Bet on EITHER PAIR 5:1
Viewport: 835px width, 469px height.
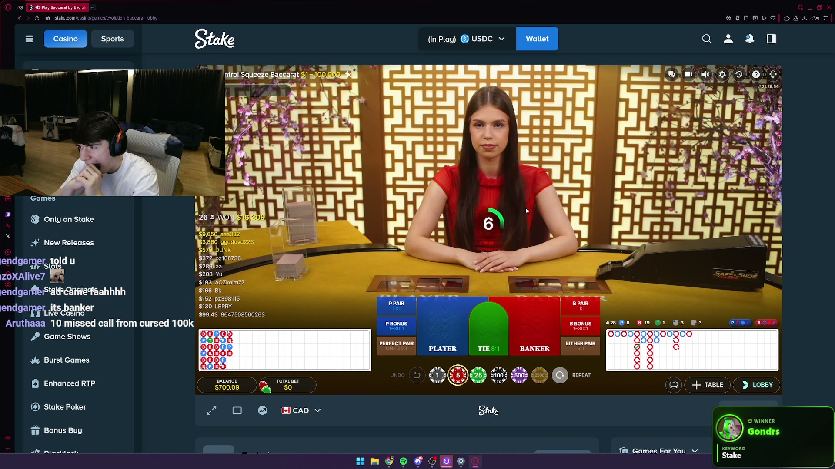pos(581,346)
